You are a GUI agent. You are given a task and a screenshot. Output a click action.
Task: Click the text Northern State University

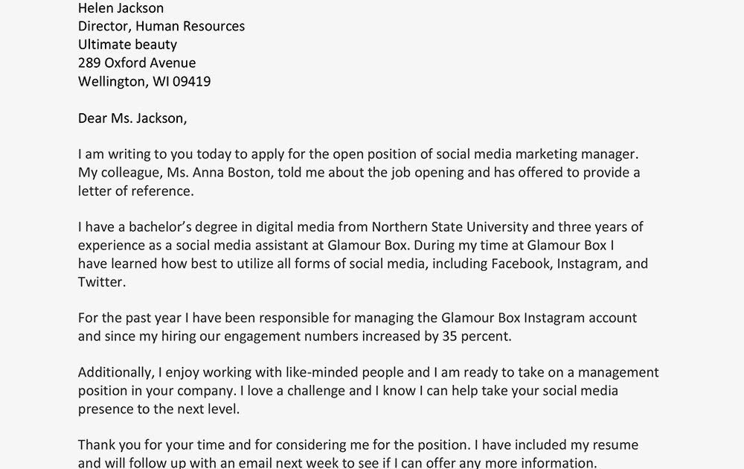tap(450, 227)
